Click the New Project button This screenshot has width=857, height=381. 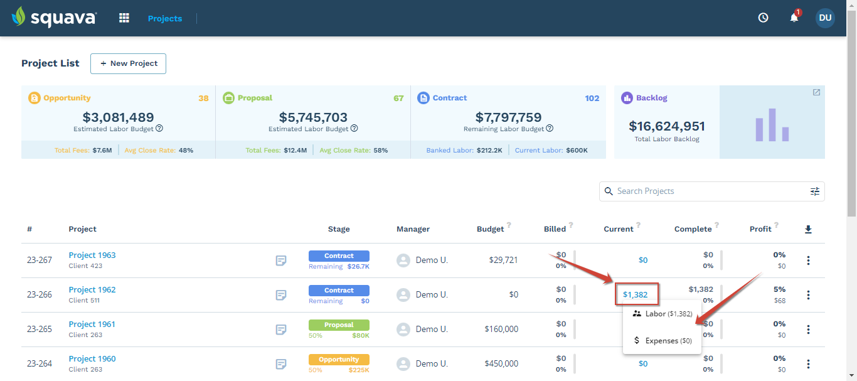(128, 63)
